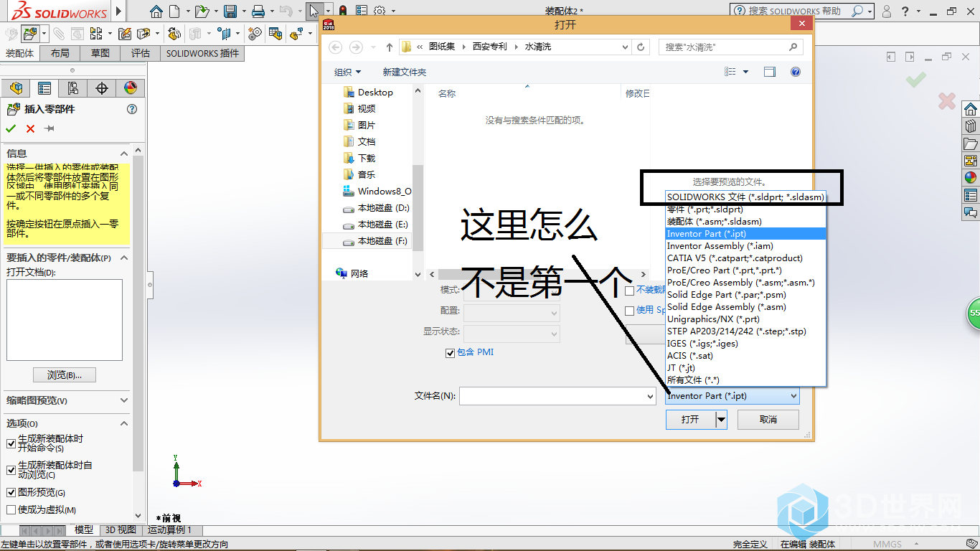
Task: Click the Reference Geometry toolbar icon
Action: pyautogui.click(x=226, y=33)
